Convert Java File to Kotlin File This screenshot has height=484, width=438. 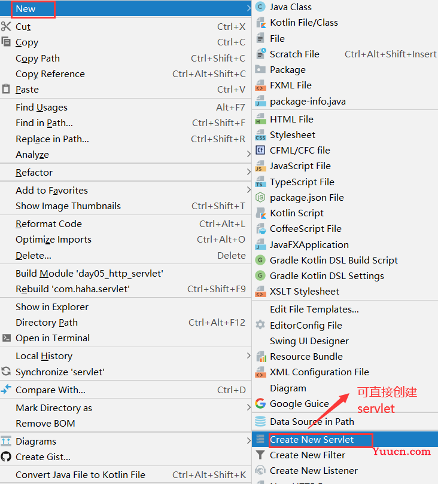[x=126, y=474]
